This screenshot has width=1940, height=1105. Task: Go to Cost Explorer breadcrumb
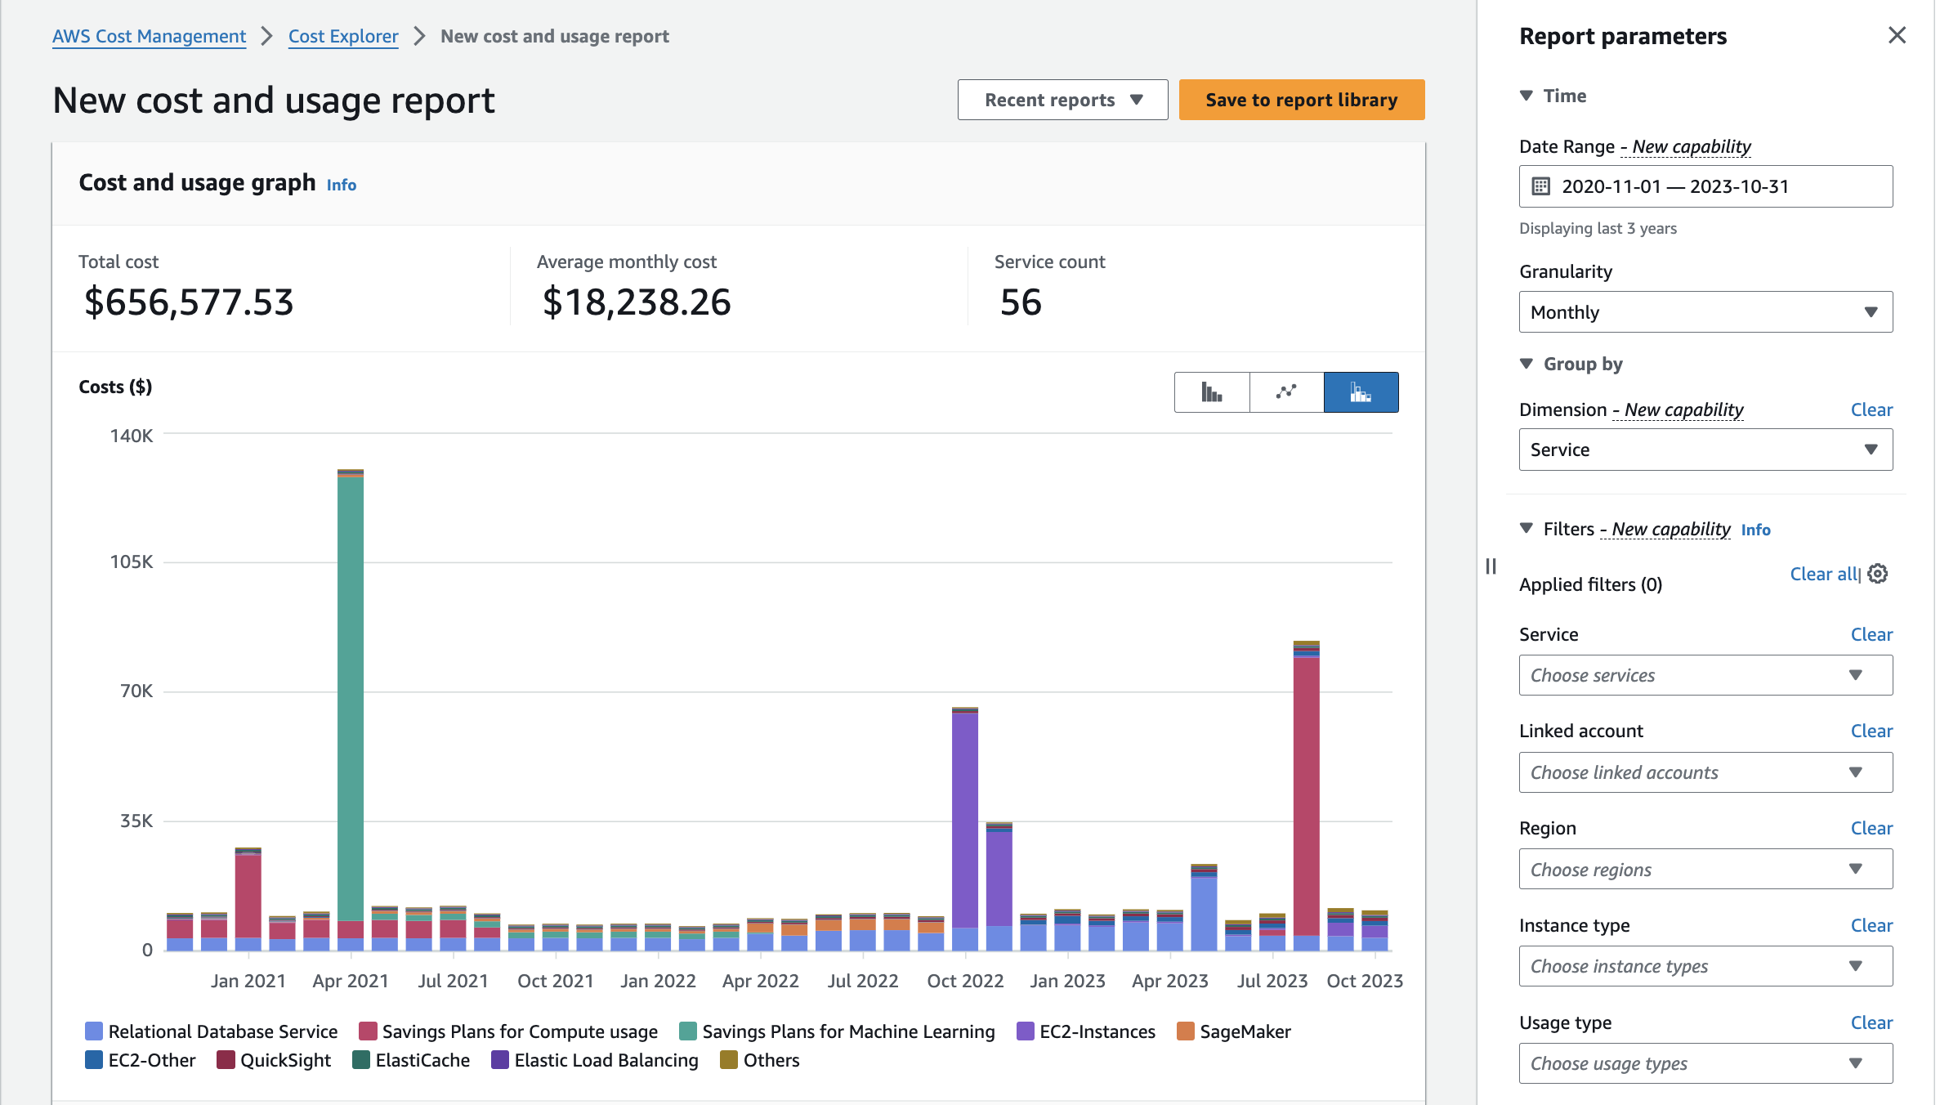(343, 36)
